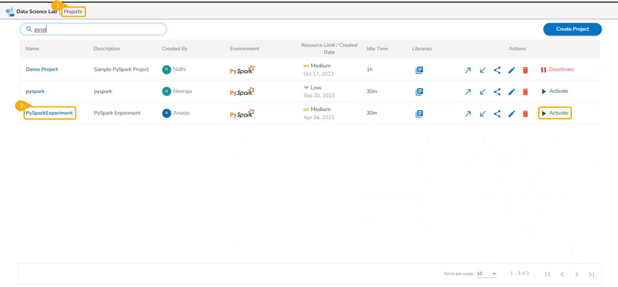Click the Data Science Lab logo icon
The height and width of the screenshot is (287, 618).
pyautogui.click(x=10, y=12)
